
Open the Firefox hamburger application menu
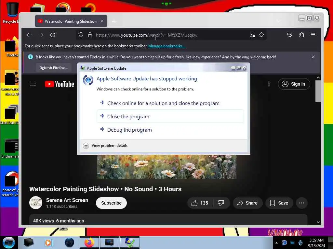click(x=313, y=35)
